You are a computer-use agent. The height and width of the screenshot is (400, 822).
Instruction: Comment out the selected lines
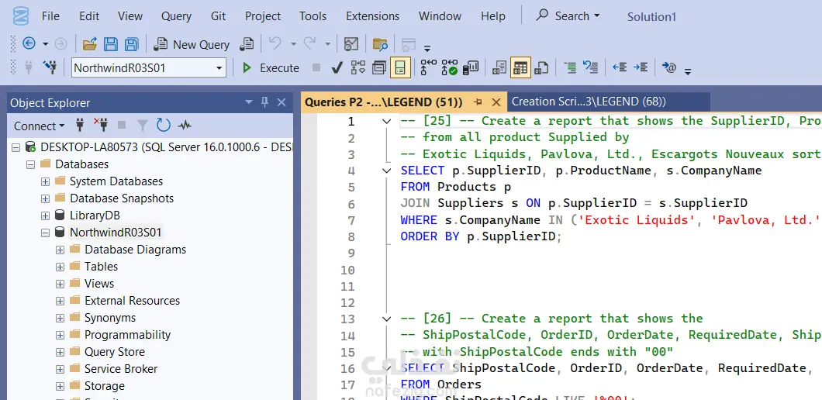click(x=570, y=68)
